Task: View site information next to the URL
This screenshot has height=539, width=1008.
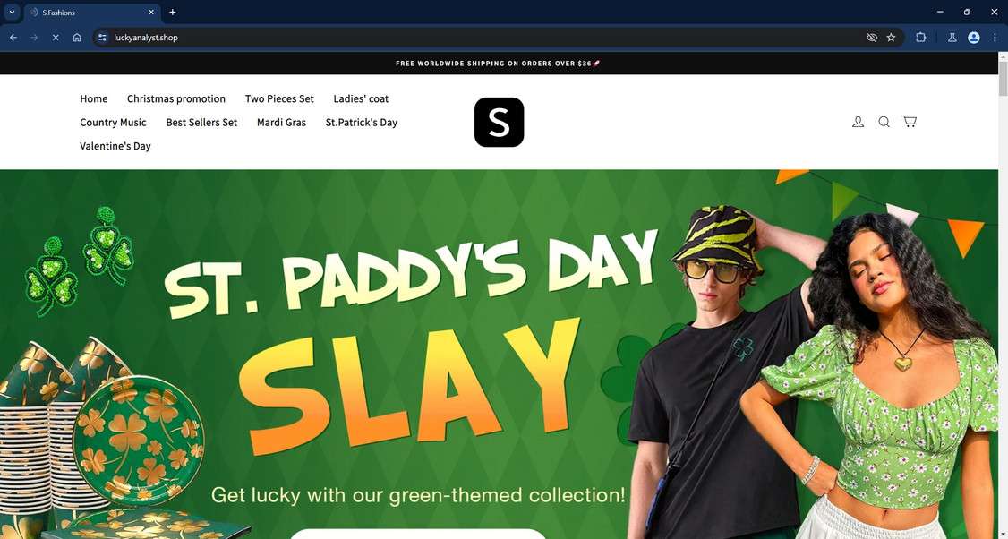Action: [x=102, y=38]
